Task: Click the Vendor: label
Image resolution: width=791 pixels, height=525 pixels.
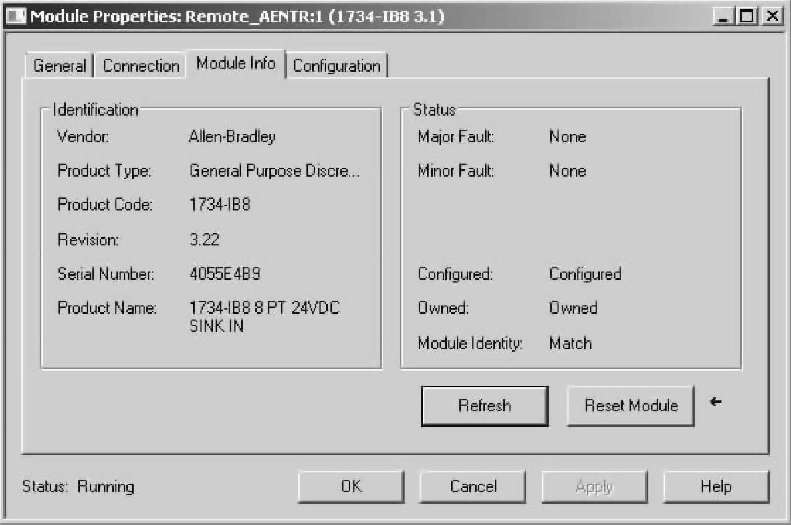Action: point(83,137)
